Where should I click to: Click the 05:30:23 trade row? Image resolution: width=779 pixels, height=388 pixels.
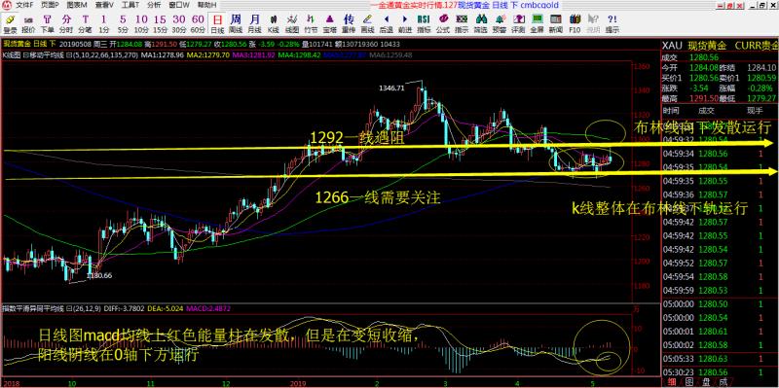[x=720, y=372]
